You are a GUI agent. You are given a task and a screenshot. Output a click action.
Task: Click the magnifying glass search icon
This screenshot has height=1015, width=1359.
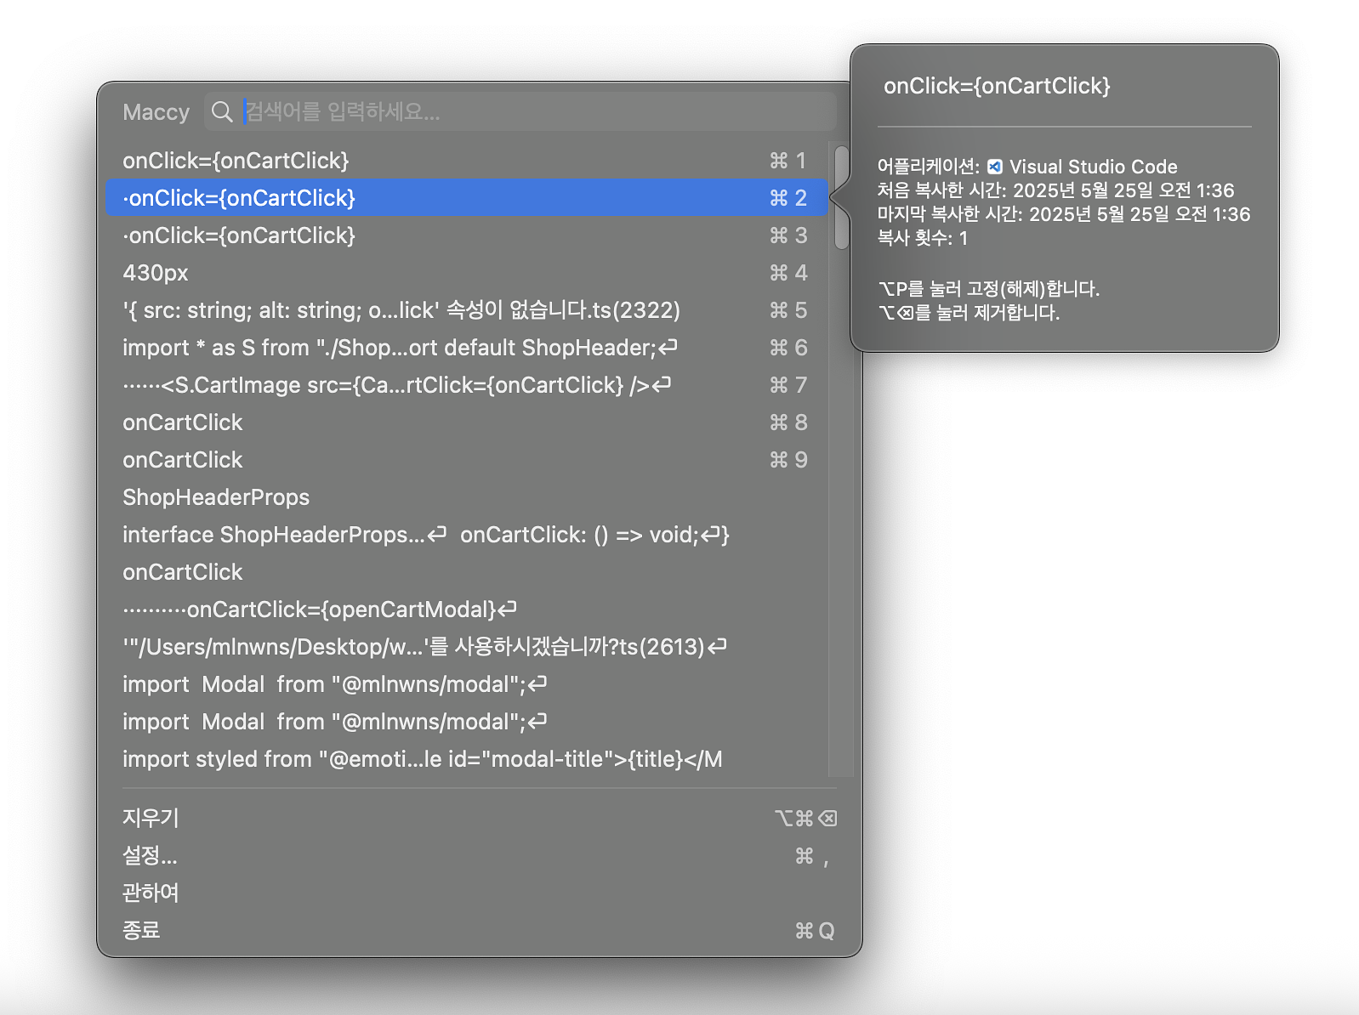coord(222,112)
